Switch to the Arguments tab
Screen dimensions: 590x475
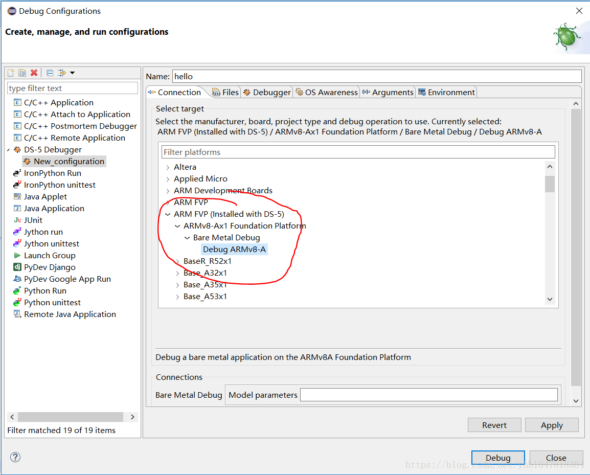coord(388,92)
